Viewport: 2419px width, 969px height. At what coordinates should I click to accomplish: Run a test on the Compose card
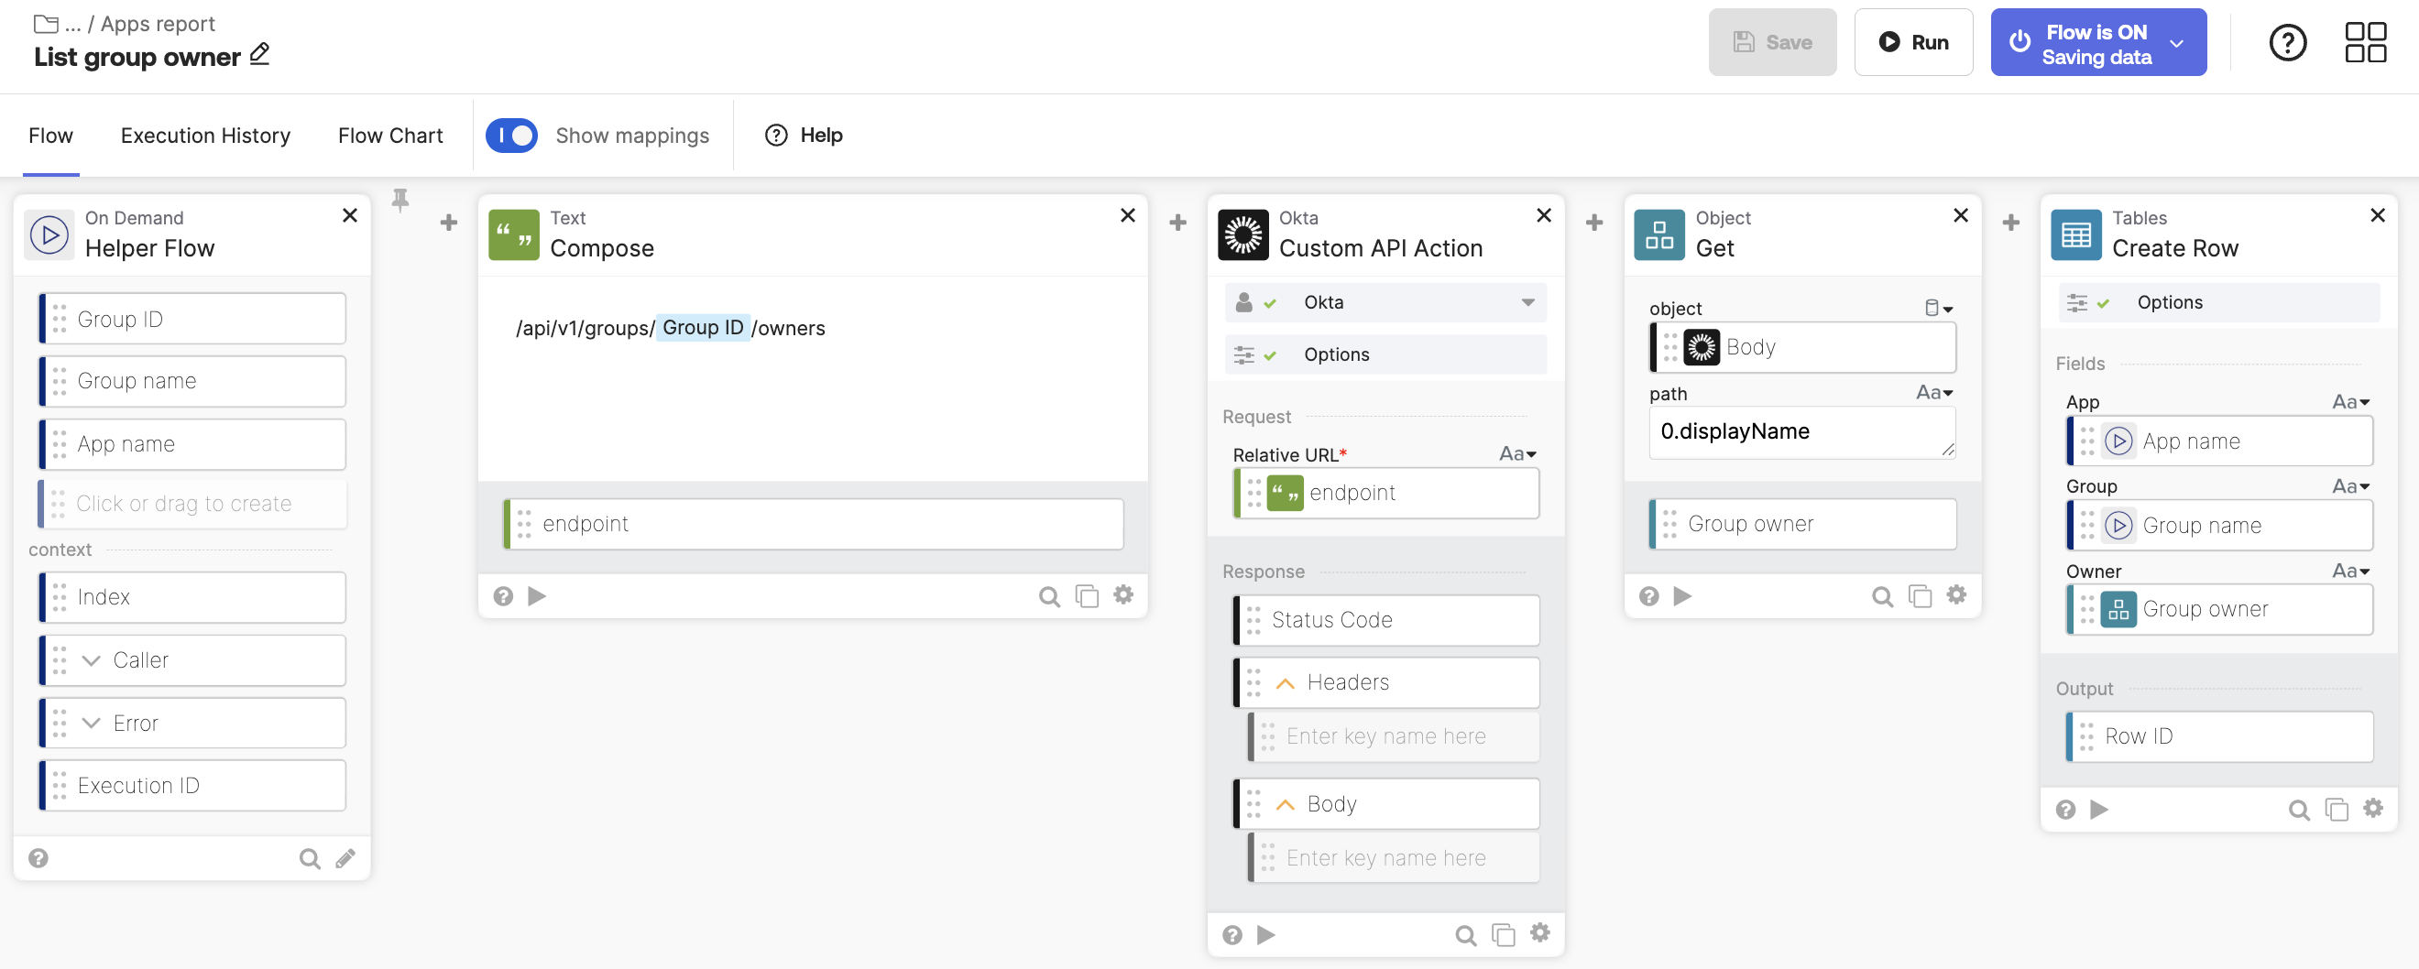[x=536, y=595]
